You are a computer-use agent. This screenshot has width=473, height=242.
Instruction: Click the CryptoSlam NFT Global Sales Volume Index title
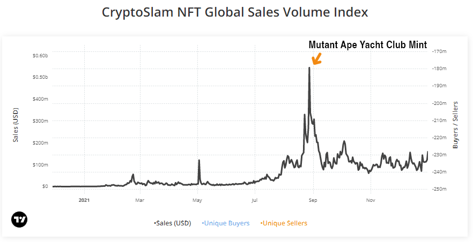pyautogui.click(x=235, y=12)
